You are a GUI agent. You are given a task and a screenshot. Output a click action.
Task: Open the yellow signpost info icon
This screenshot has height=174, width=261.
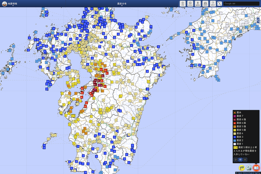[242, 168]
